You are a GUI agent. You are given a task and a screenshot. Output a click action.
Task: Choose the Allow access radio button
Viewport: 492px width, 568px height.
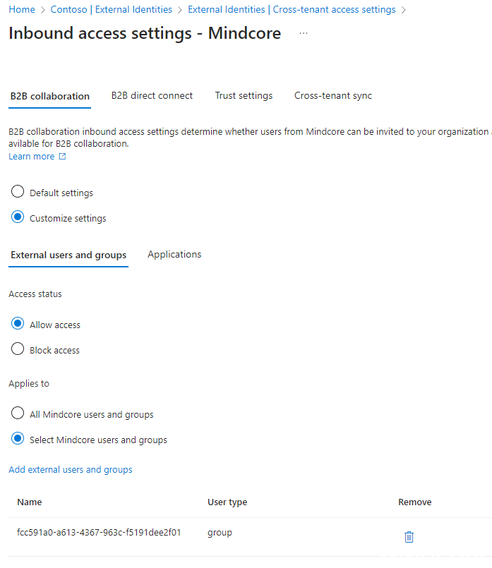pos(18,325)
